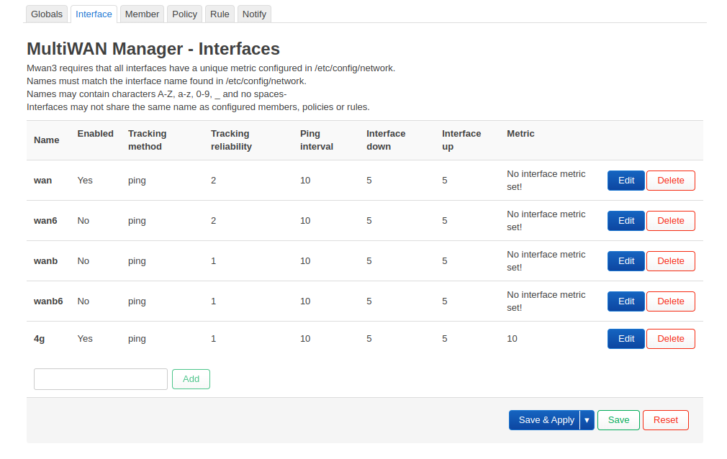Click the Save button

click(x=618, y=420)
